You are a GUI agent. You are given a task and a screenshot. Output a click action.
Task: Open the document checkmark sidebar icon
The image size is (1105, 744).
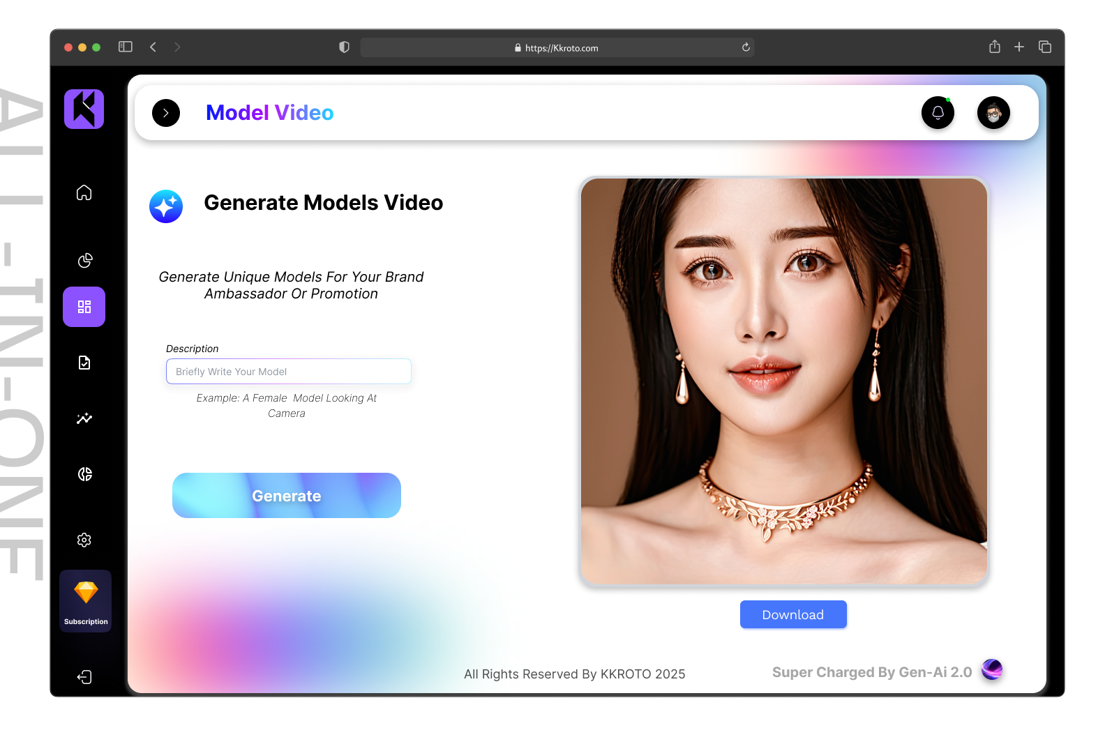pyautogui.click(x=84, y=363)
